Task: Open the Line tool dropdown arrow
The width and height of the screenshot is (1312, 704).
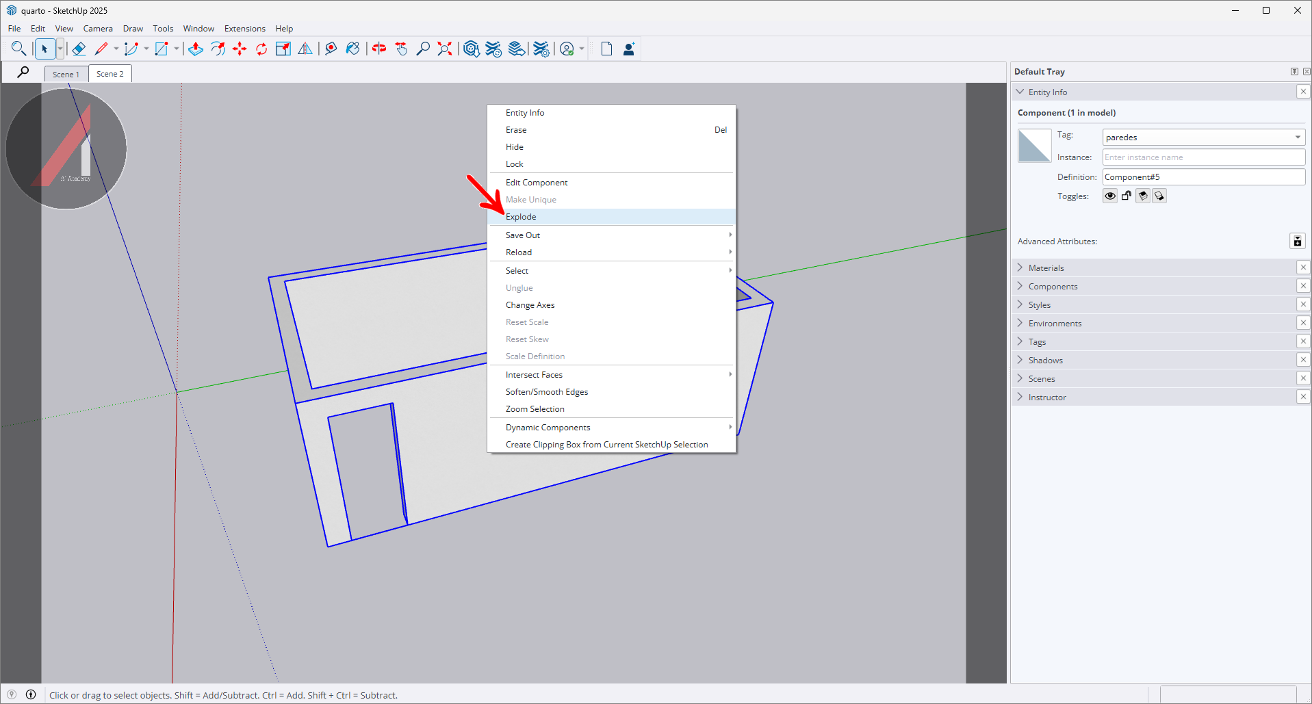Action: coord(116,49)
